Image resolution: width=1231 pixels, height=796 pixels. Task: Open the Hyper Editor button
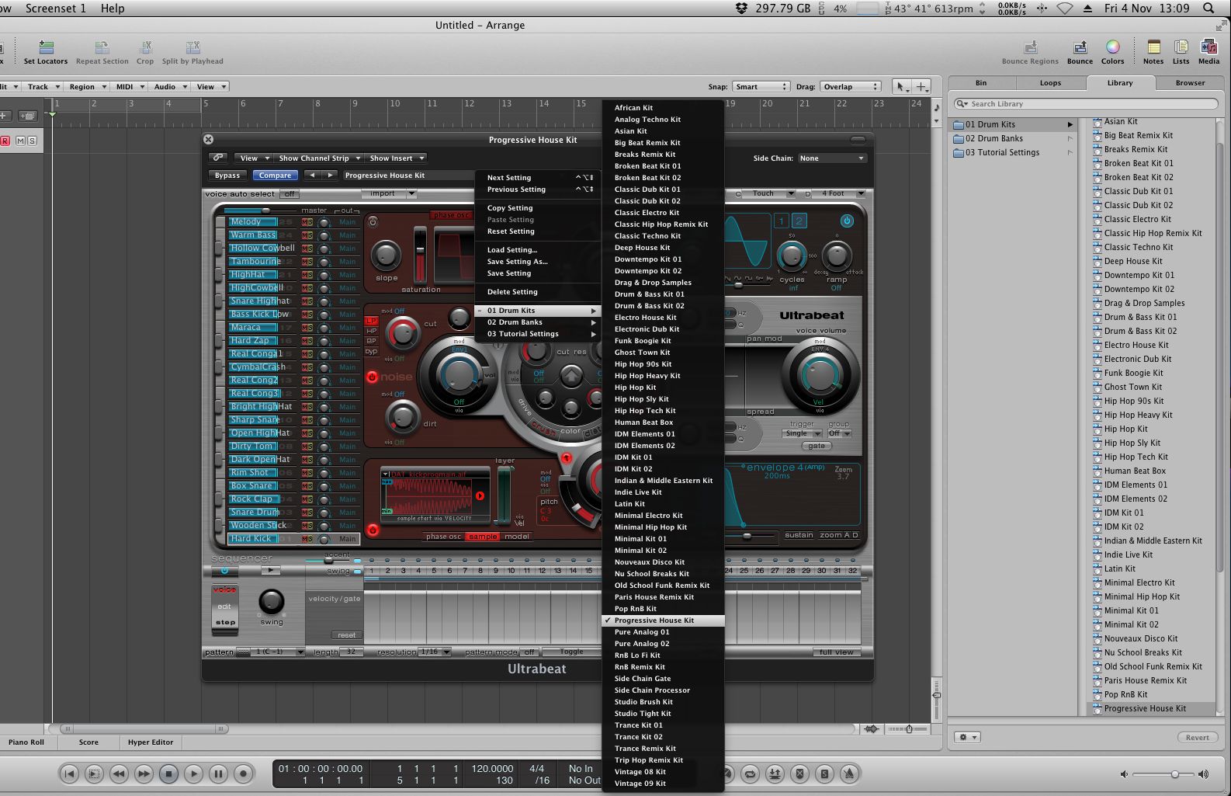click(x=151, y=742)
